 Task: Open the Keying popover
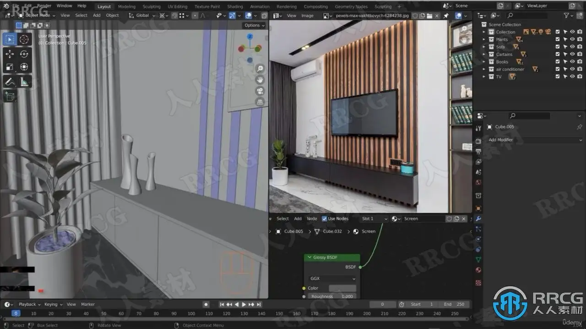(x=53, y=304)
